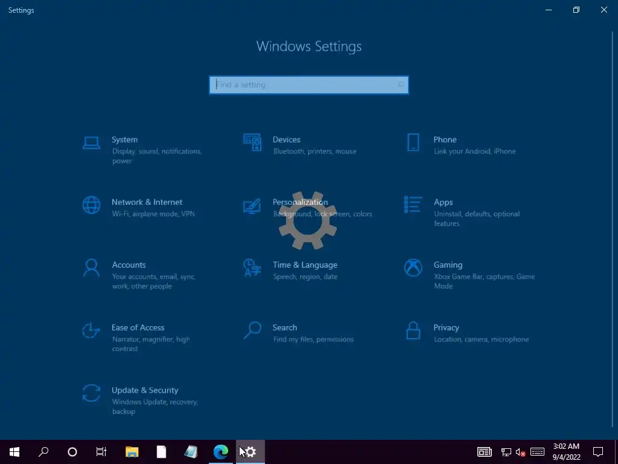Open the Update & Security arrows icon

pyautogui.click(x=91, y=393)
